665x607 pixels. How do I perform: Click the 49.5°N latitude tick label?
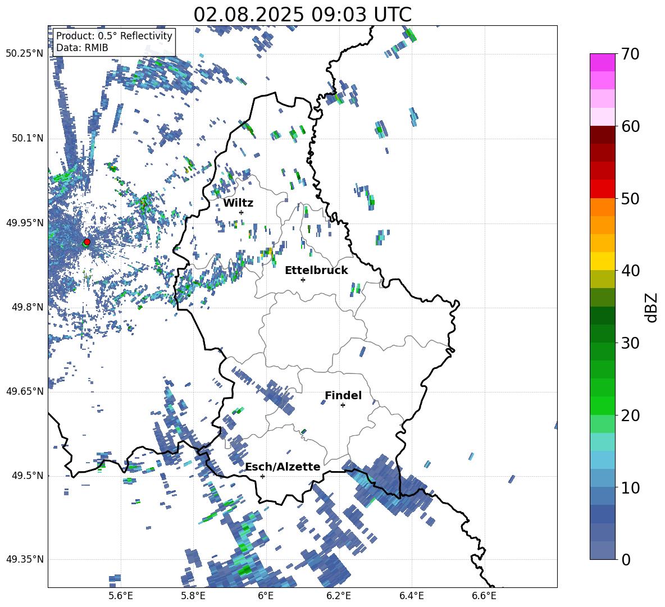[x=27, y=476]
